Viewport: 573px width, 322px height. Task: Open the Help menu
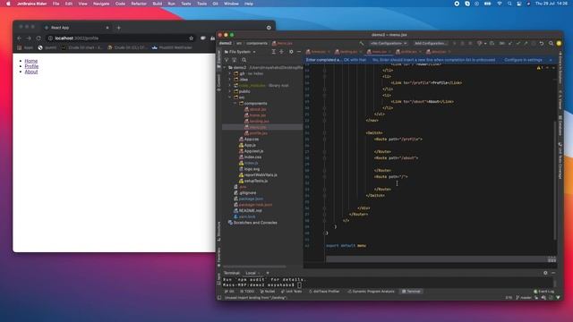tap(249, 4)
